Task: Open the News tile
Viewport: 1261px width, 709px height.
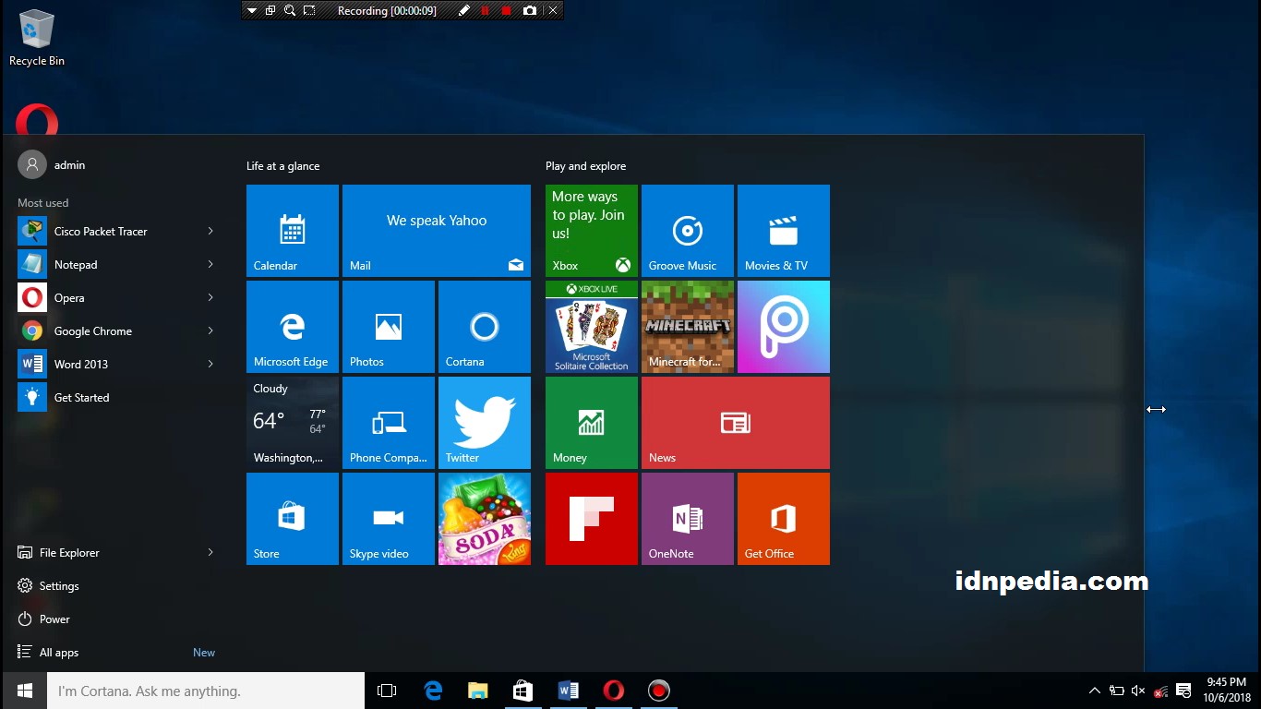Action: [736, 423]
